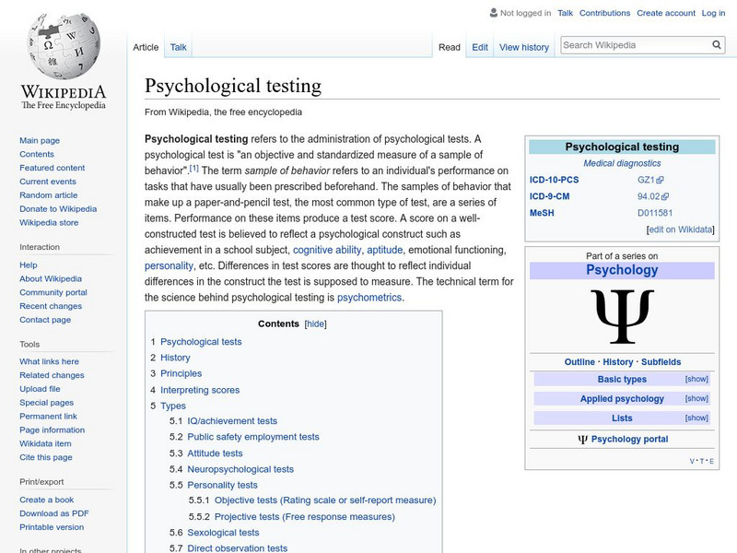This screenshot has width=737, height=553.
Task: Open the edit on Wikidata link
Action: pos(679,229)
